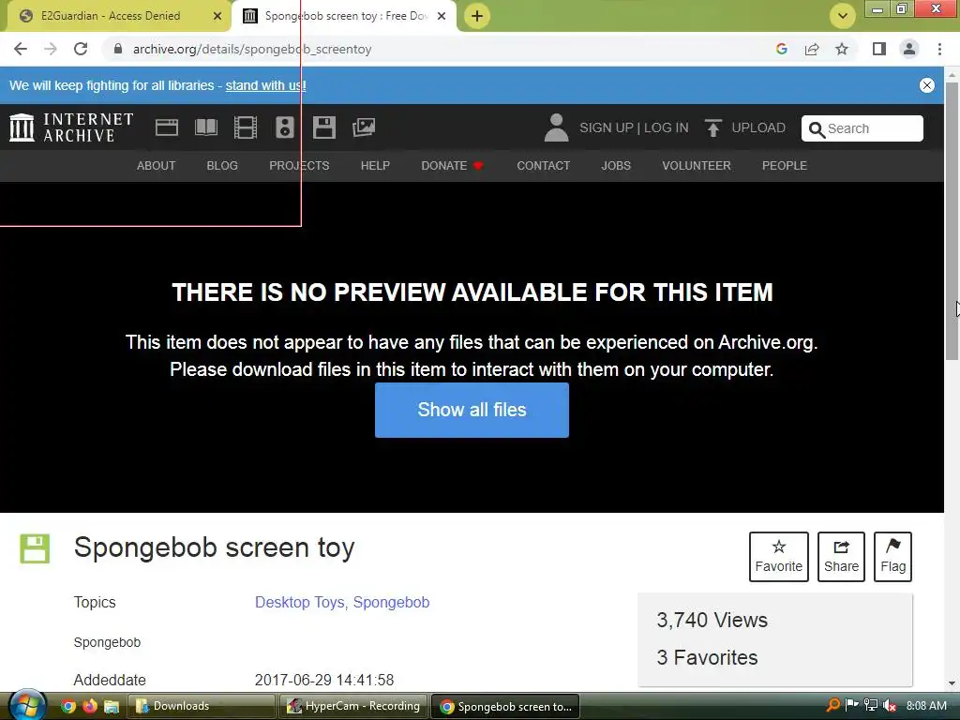Open the ABOUT menu item

pos(157,165)
